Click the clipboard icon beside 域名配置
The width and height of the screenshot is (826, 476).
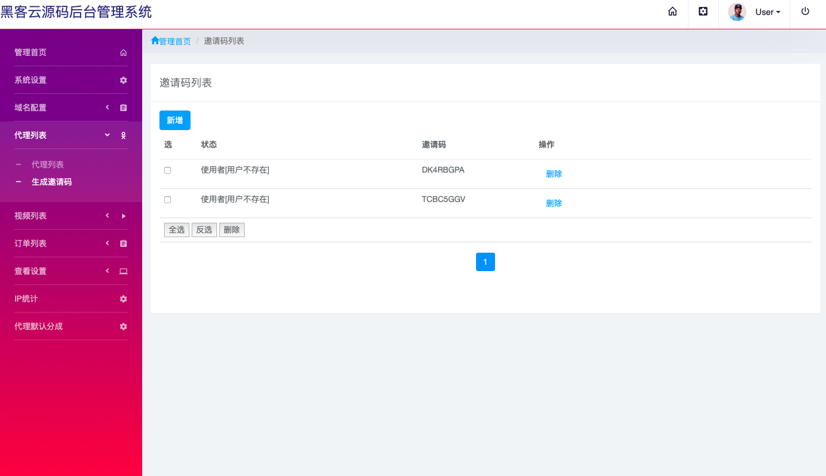pyautogui.click(x=123, y=108)
